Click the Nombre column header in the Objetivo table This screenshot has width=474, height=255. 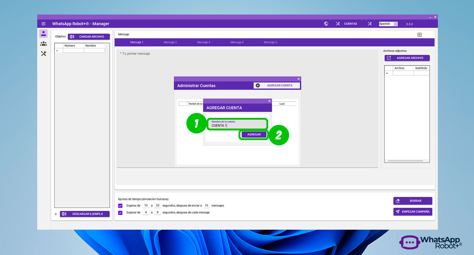tap(94, 46)
